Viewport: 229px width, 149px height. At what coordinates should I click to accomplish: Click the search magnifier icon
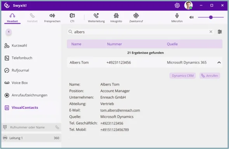coord(70,32)
